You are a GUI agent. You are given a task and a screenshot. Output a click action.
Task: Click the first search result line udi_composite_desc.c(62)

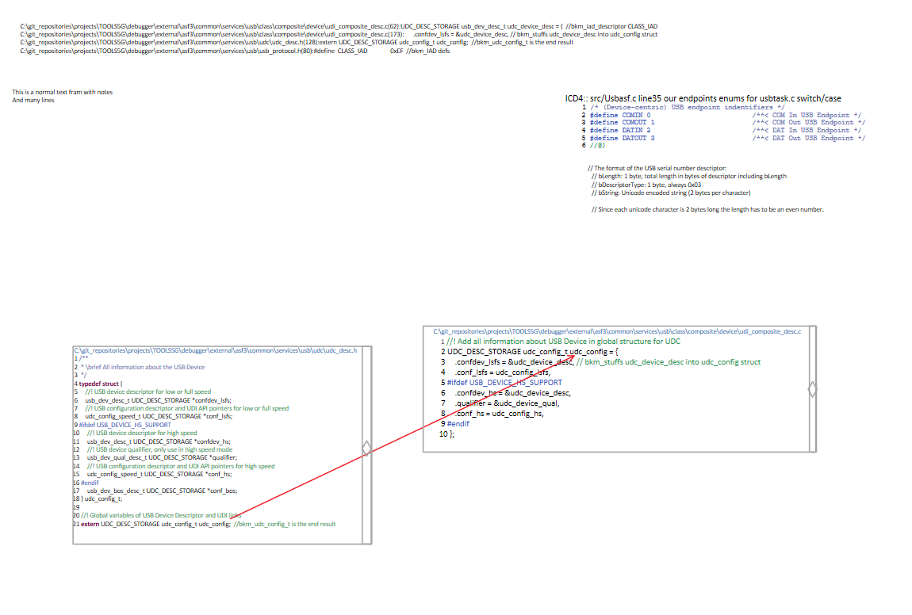click(338, 26)
